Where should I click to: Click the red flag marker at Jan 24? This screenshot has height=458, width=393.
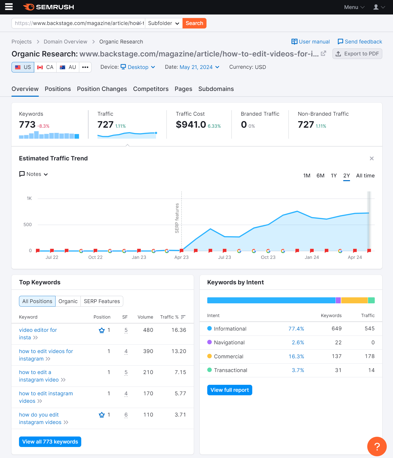[312, 250]
